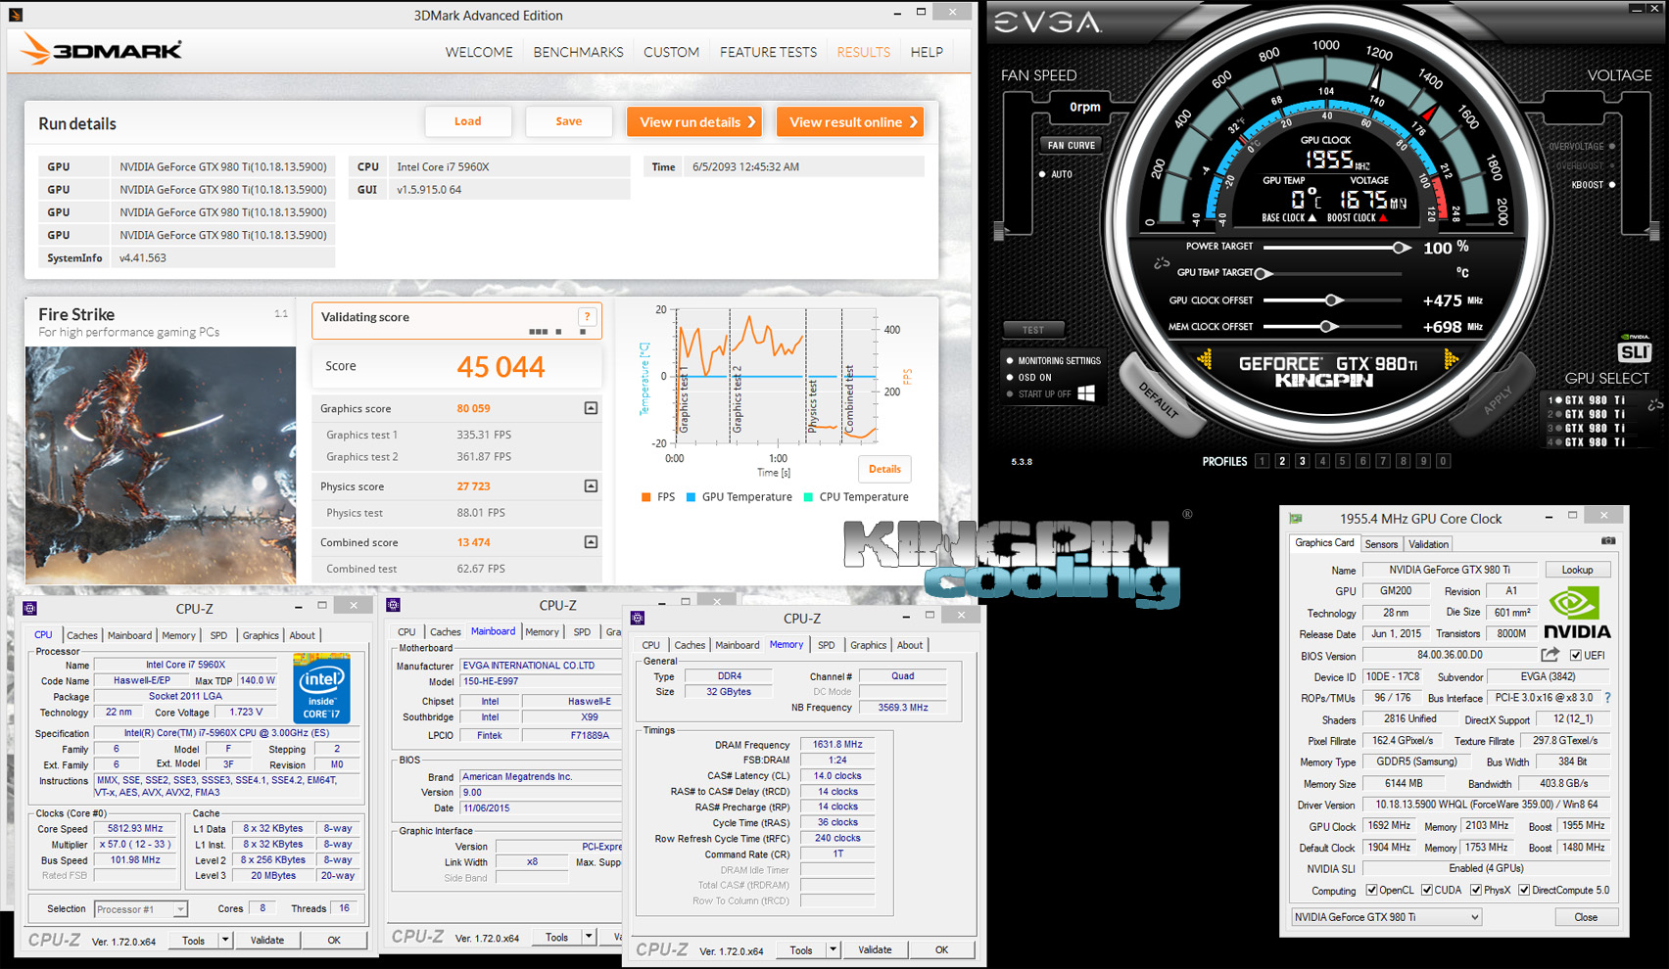Click the BIOS share/export arrow icon

pyautogui.click(x=1550, y=655)
